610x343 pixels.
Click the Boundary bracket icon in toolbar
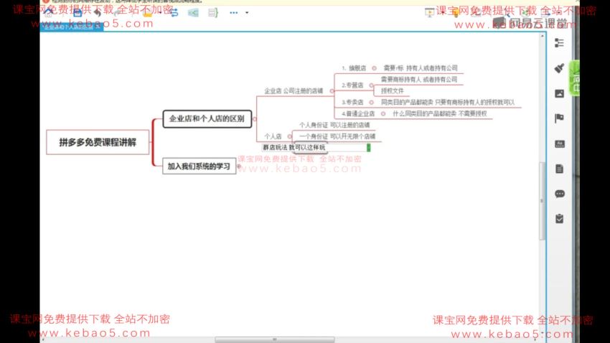pos(193,13)
